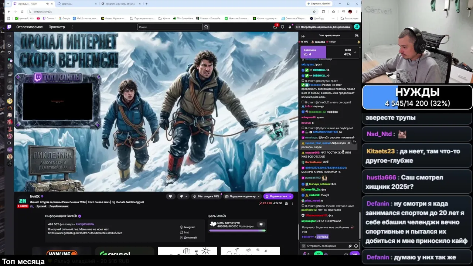This screenshot has height=266, width=473.
Task: Open the inst social link
Action: click(x=184, y=232)
